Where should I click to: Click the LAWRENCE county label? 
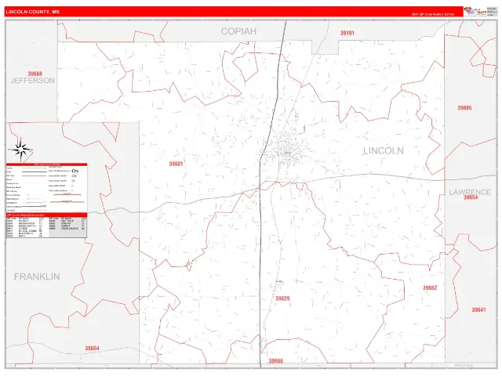pos(470,192)
